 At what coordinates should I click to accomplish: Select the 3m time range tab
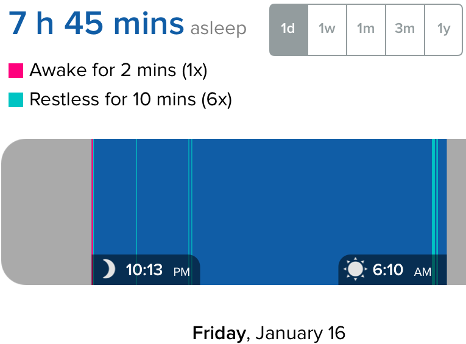click(404, 29)
